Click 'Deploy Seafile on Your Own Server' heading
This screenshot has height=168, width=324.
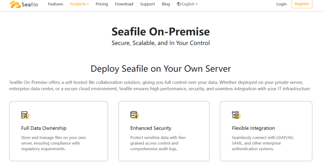coord(161,69)
